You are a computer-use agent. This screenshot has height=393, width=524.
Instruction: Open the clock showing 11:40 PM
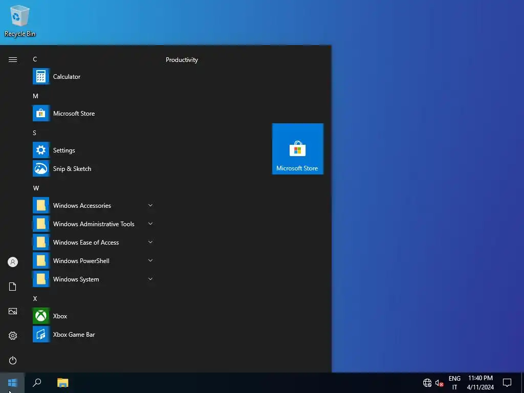point(480,383)
